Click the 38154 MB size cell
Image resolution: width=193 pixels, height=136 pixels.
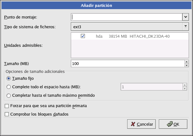click(x=117, y=36)
